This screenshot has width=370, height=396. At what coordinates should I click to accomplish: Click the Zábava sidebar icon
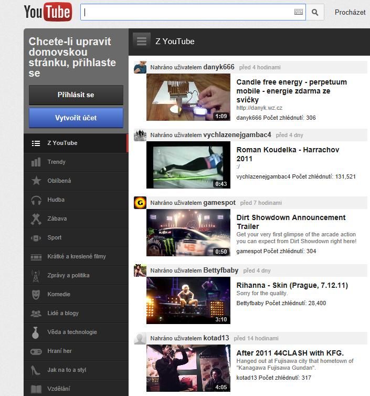36,218
